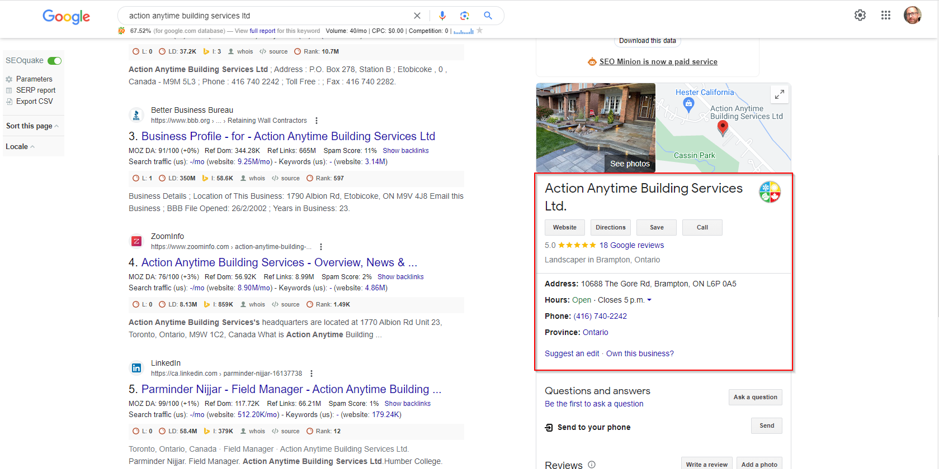Clear the search box with the X icon
The height and width of the screenshot is (469, 939).
pyautogui.click(x=417, y=16)
